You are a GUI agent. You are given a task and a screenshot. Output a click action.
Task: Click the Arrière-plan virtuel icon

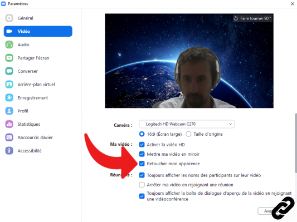tap(9, 85)
